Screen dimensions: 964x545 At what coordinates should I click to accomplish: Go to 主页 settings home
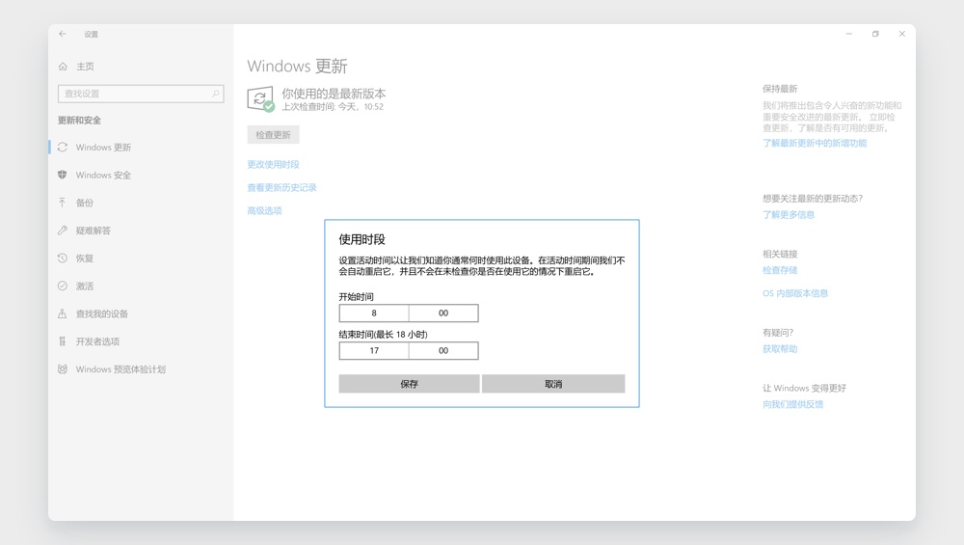[x=85, y=67]
